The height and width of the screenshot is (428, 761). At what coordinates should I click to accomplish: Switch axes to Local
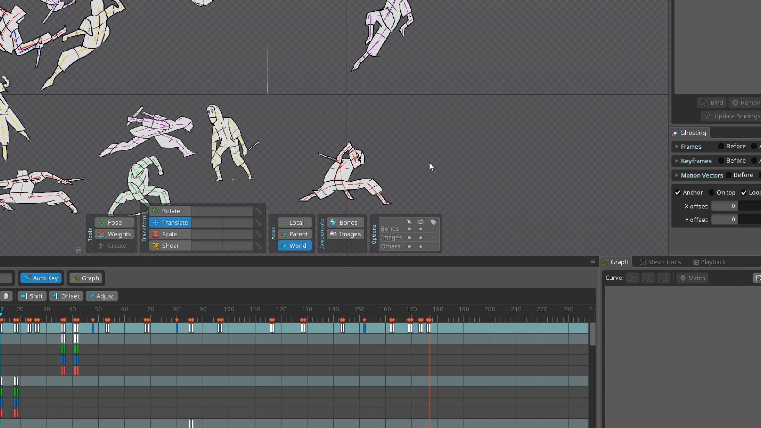coord(294,222)
